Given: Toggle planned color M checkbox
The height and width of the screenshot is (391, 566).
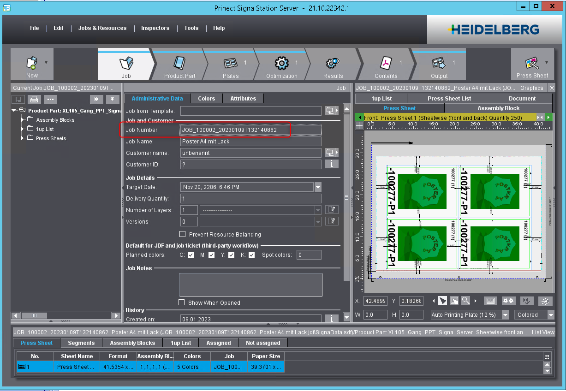Looking at the screenshot, I should tap(211, 255).
